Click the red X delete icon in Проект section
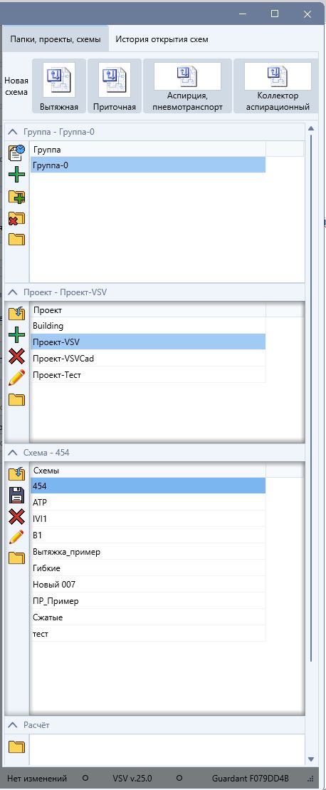This screenshot has width=326, height=790. click(16, 356)
